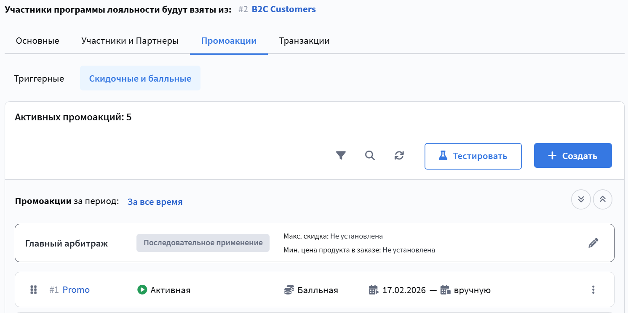Select the Триггерные sub-tab
This screenshot has height=313, width=628.
39,79
